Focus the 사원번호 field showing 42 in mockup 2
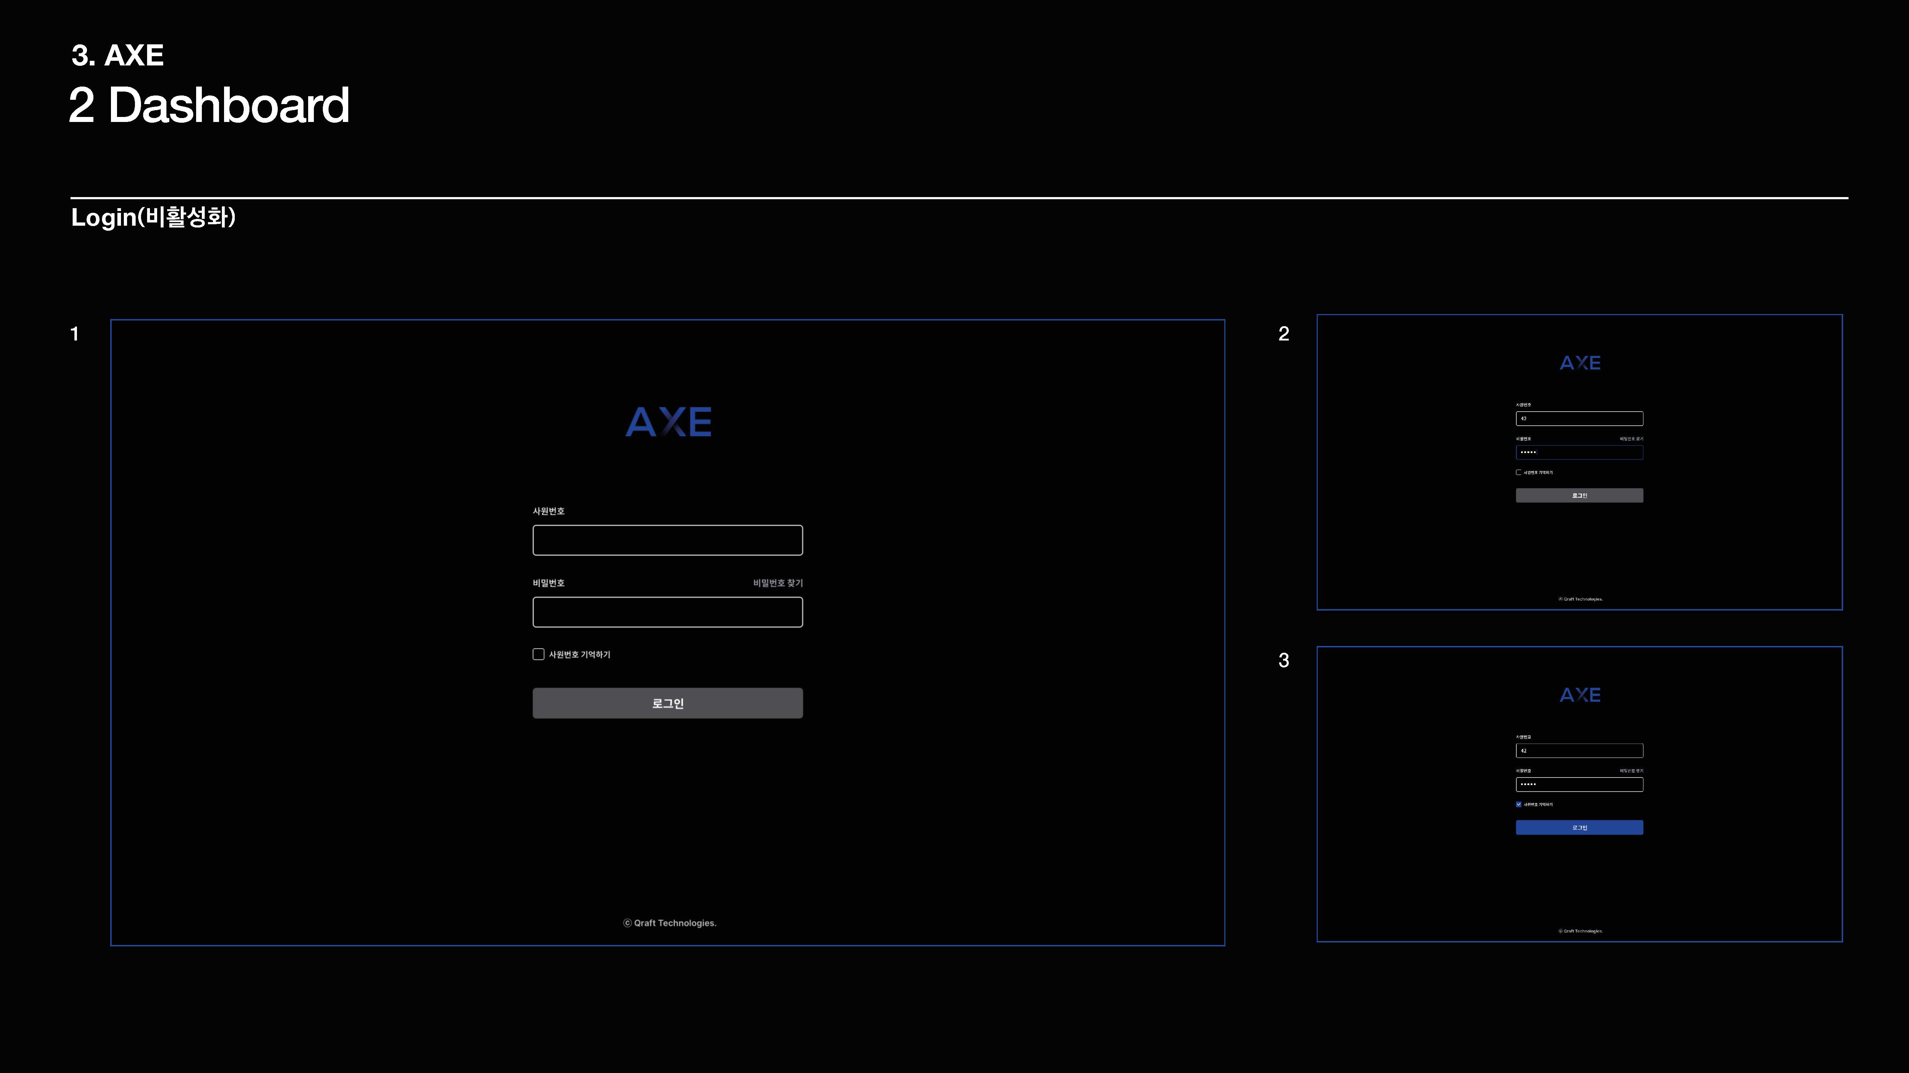Viewport: 1909px width, 1073px height. 1579,418
